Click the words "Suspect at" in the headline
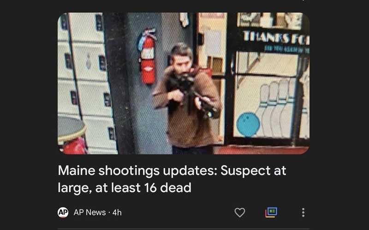Image resolution: width=369 pixels, height=230 pixels. point(253,170)
